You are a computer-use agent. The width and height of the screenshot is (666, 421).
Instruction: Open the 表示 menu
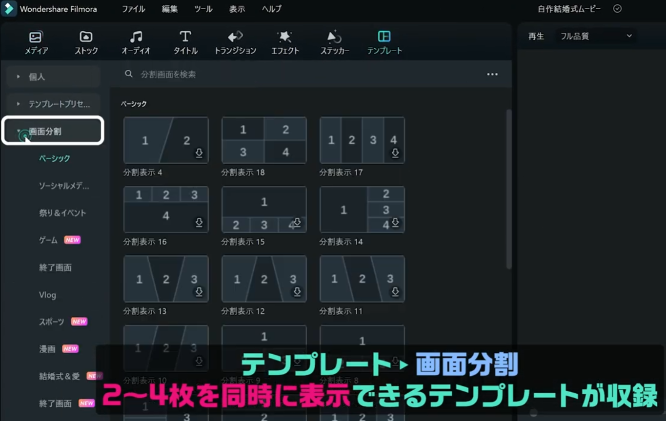[x=237, y=9]
